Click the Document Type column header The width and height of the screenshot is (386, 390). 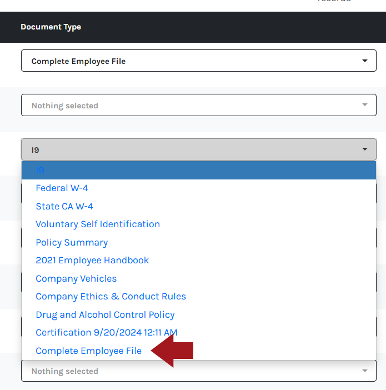51,27
